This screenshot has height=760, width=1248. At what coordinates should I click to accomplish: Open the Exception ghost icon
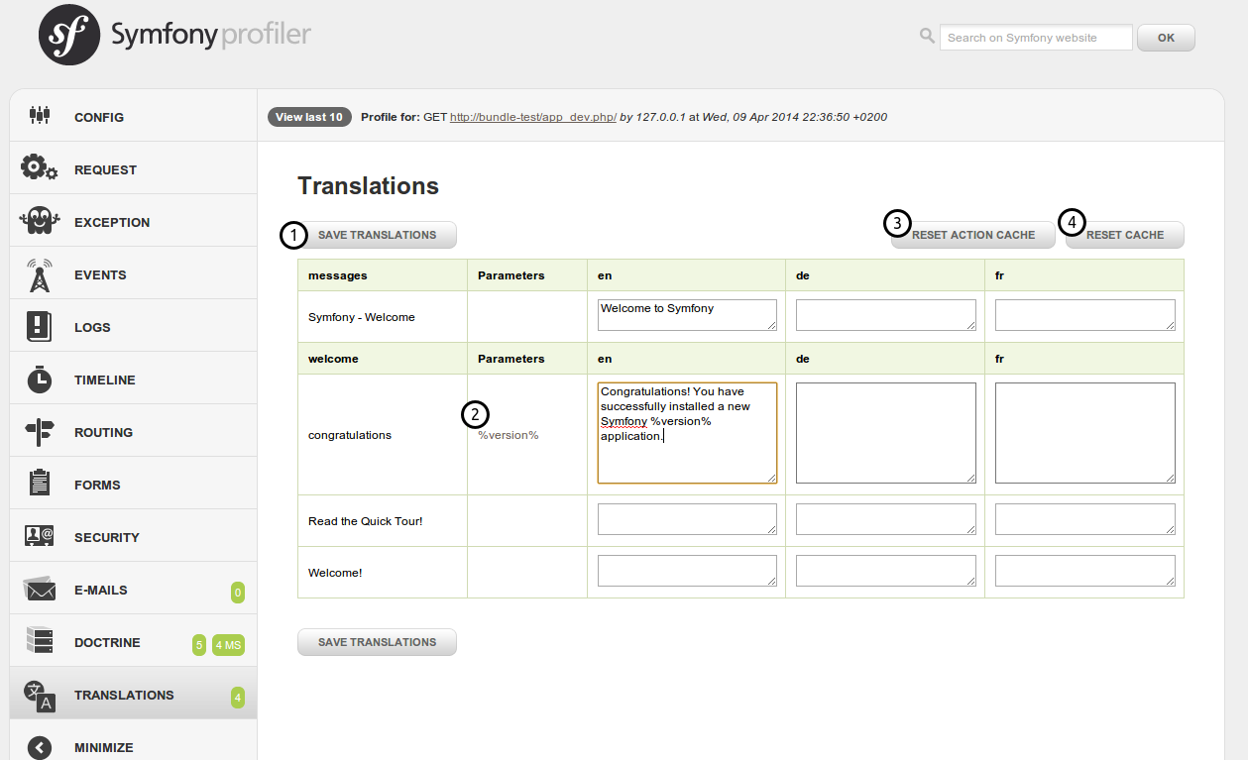point(39,220)
